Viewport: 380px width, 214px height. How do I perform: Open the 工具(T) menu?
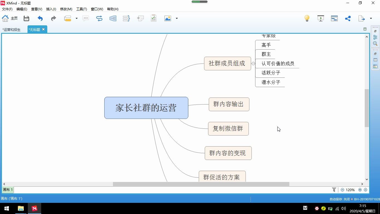tap(82, 9)
